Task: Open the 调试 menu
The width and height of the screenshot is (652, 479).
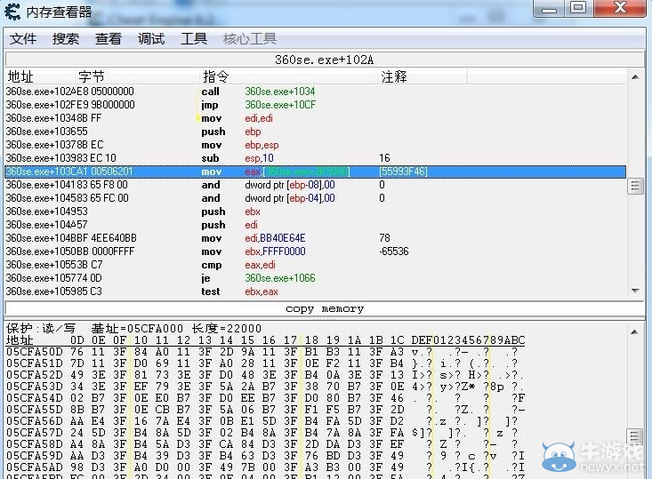Action: pos(151,39)
